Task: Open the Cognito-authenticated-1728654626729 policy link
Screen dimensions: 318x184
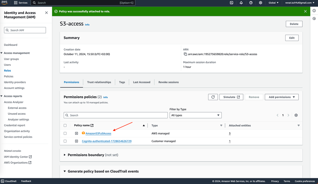Action: tap(107, 141)
